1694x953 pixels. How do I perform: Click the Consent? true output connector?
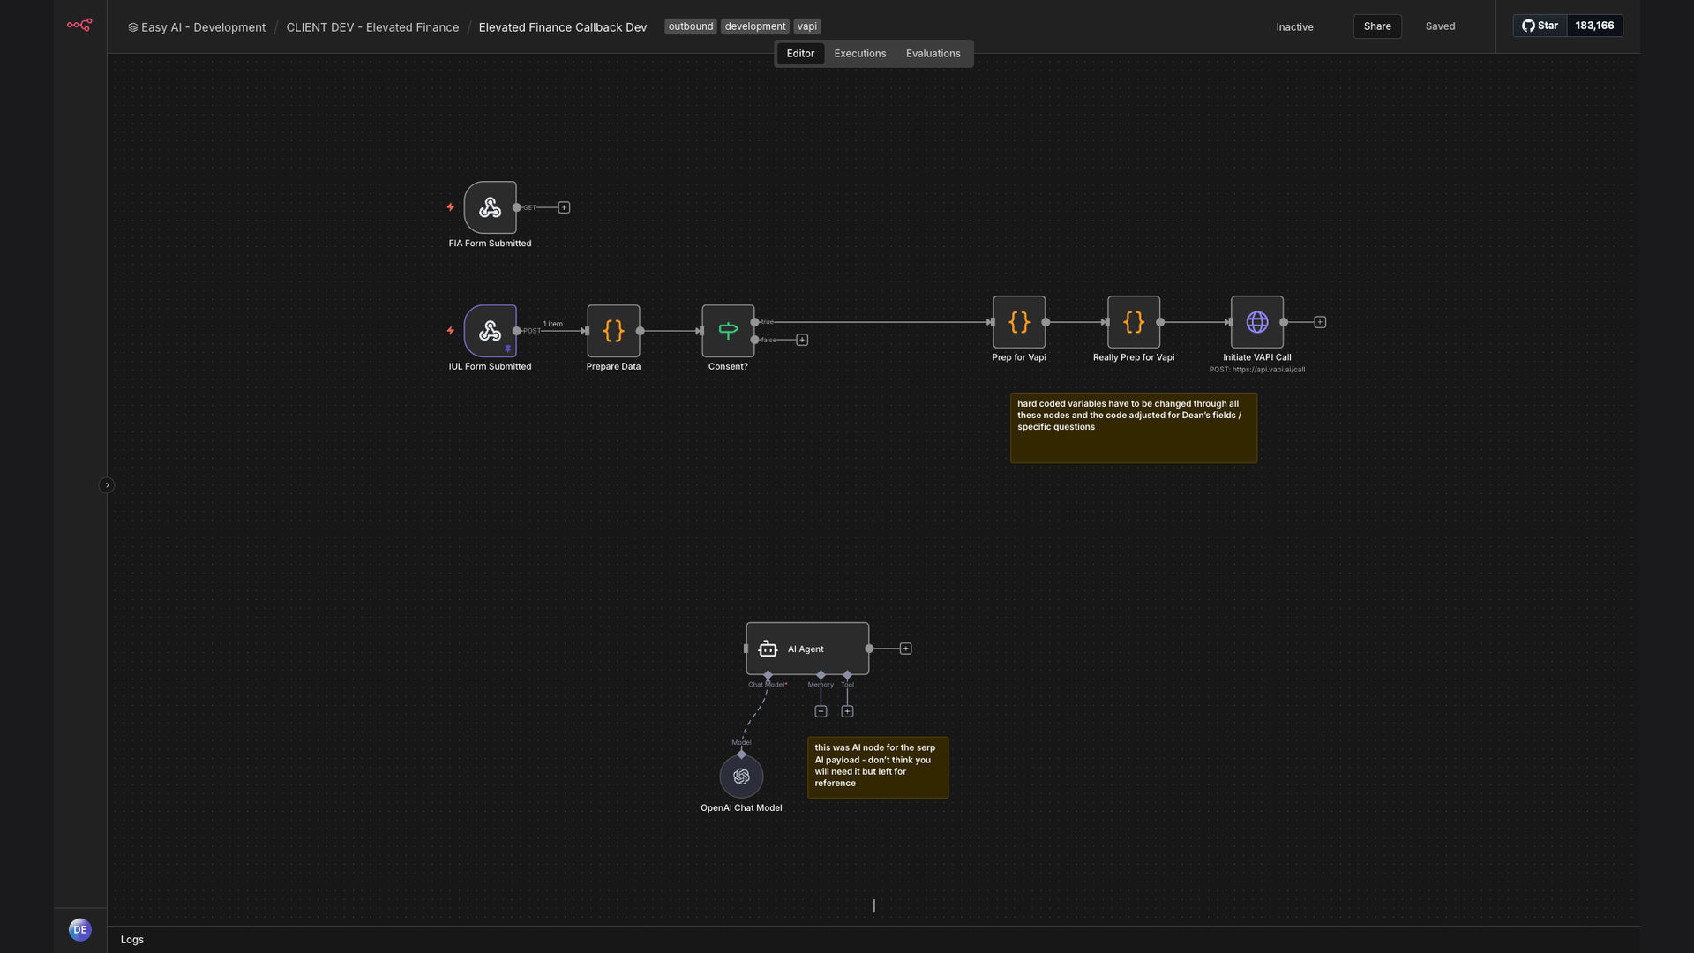click(754, 322)
